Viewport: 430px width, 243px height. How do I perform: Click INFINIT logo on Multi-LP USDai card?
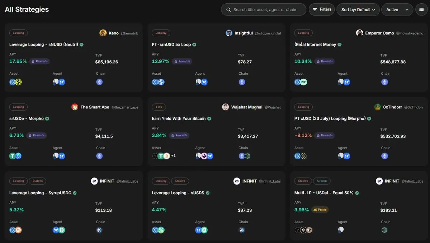point(379,181)
